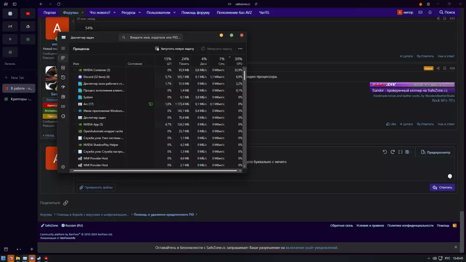Select NVIDIA ShadowPlay Helper process row

coord(157,145)
